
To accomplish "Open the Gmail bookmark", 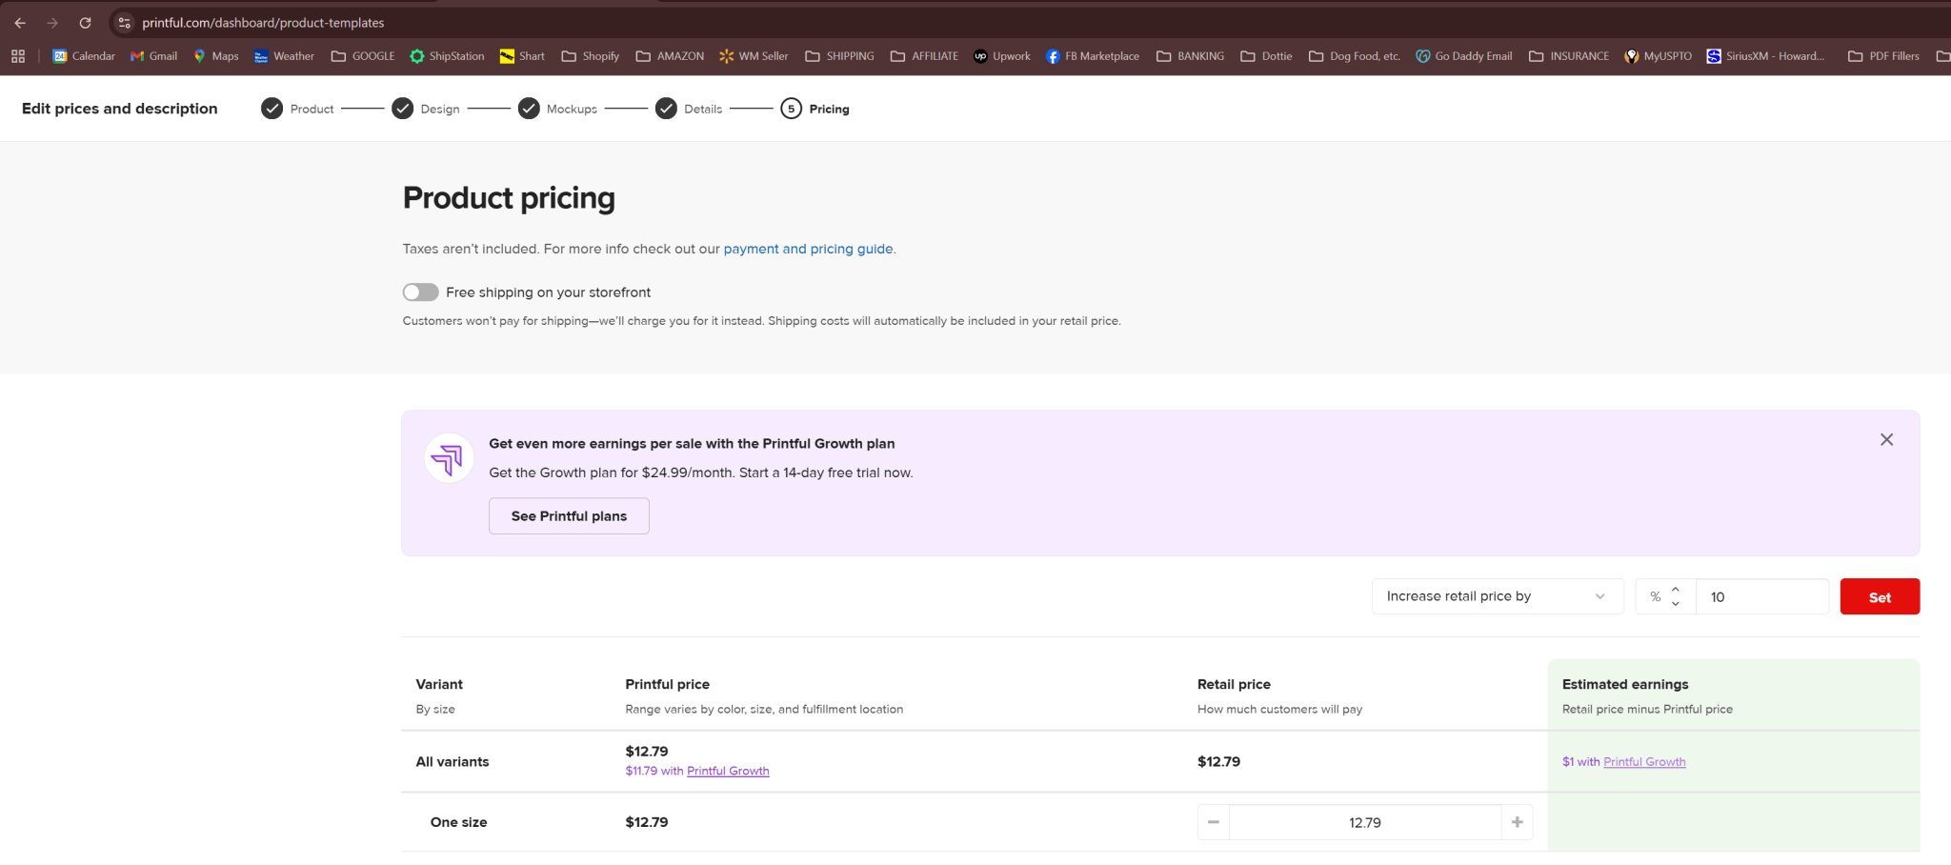I will click(153, 56).
